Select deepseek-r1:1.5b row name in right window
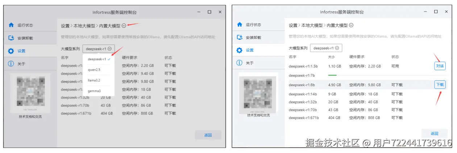 [x=303, y=66]
